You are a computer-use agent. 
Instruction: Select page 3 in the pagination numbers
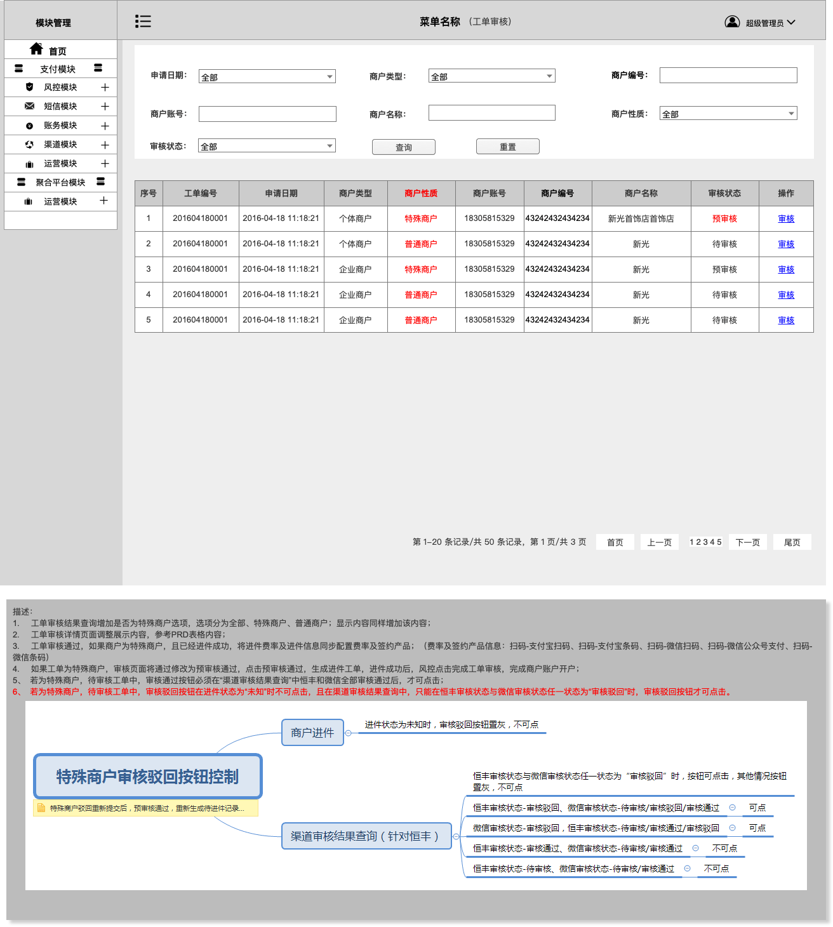tap(705, 542)
